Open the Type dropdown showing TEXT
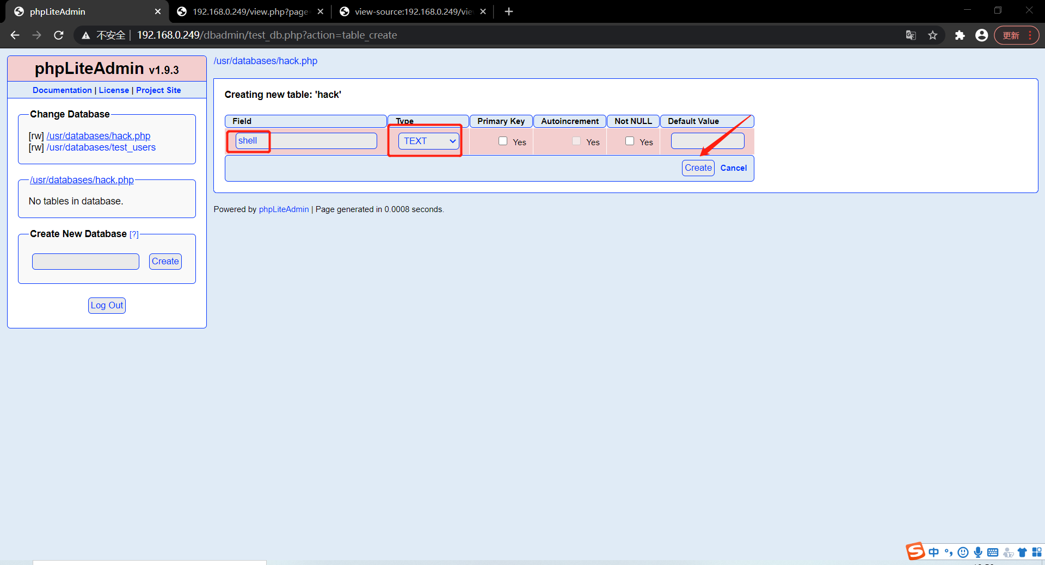The width and height of the screenshot is (1045, 565). 429,141
